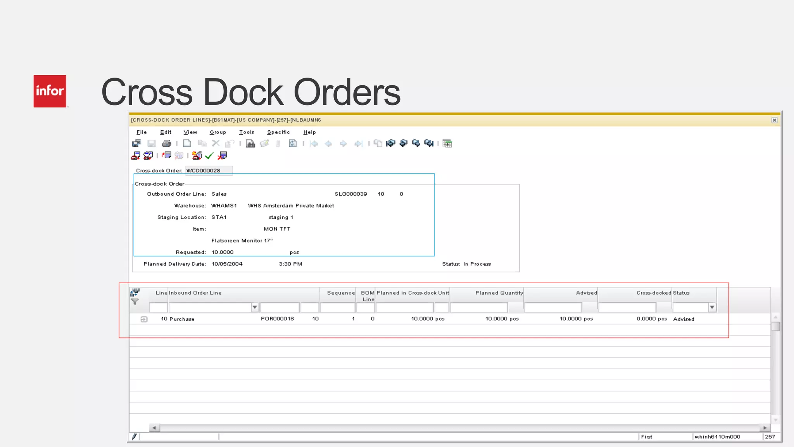Open the Group menu
Screen dimensions: 794x447
pos(218,132)
